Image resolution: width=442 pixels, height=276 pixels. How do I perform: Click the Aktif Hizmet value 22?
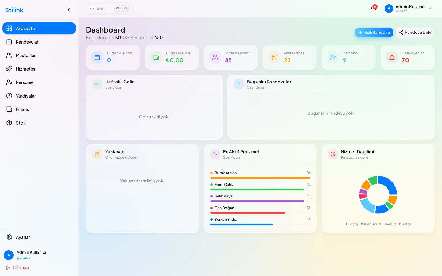point(287,60)
